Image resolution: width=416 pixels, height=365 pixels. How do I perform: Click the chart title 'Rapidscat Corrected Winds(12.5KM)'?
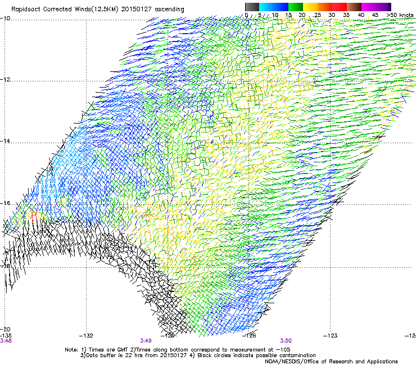(x=65, y=10)
